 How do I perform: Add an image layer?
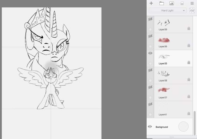point(172,3)
